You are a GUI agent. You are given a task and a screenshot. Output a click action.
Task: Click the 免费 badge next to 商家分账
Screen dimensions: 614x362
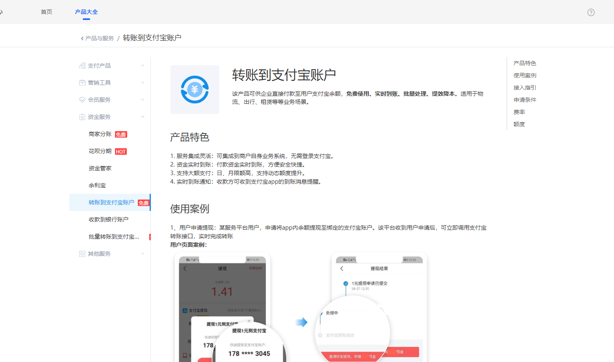121,134
